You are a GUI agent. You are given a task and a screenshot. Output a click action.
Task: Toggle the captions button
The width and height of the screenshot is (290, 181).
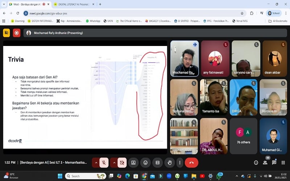click(x=157, y=163)
